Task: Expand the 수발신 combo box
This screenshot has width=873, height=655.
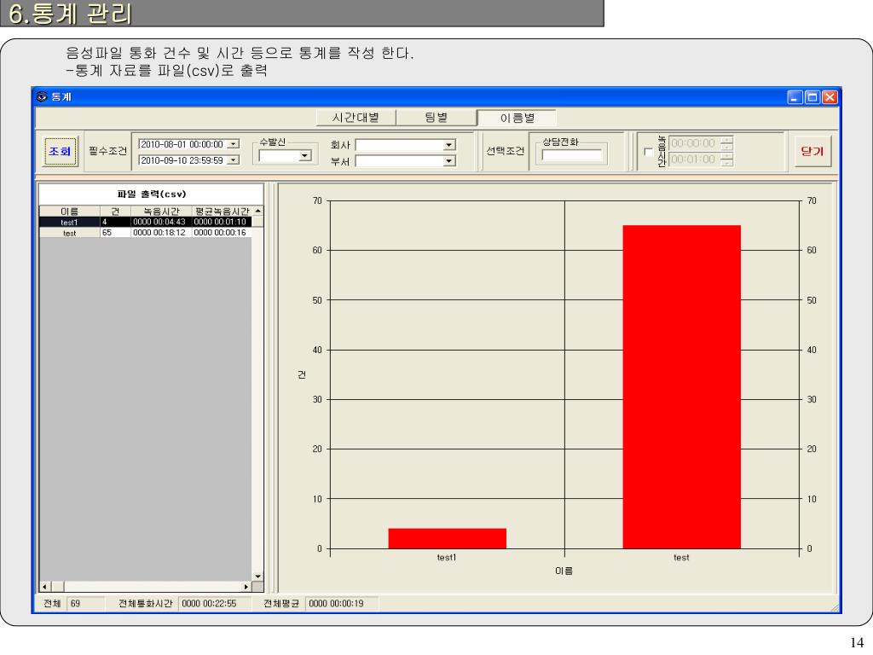Action: coord(305,156)
